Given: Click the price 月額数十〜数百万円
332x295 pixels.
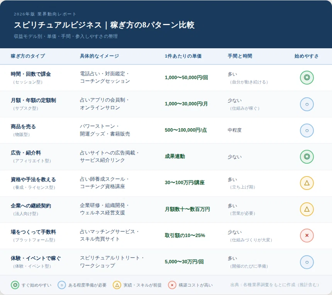Looking at the screenshot, I should (x=187, y=209).
